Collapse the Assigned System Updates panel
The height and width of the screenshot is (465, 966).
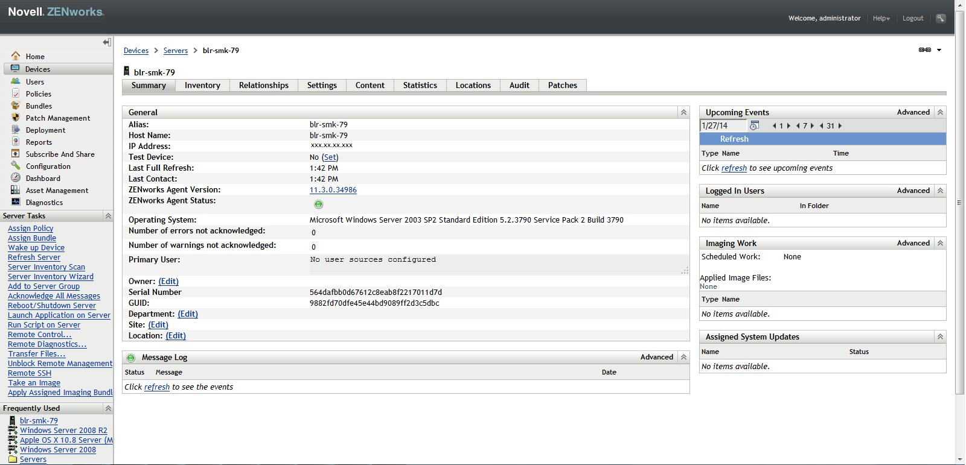point(940,337)
